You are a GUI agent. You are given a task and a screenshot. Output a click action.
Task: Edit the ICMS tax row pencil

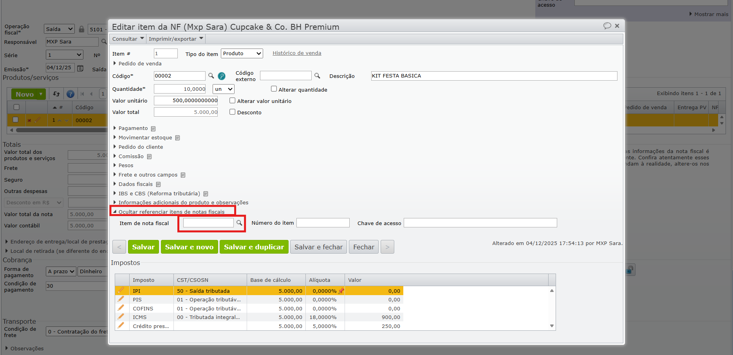121,317
